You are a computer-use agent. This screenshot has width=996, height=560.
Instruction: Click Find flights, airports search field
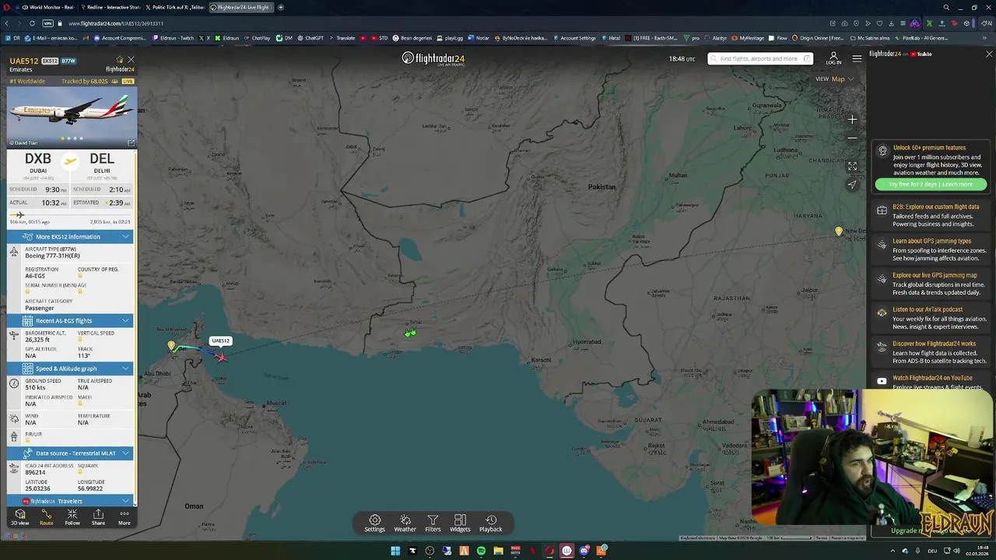(x=760, y=58)
